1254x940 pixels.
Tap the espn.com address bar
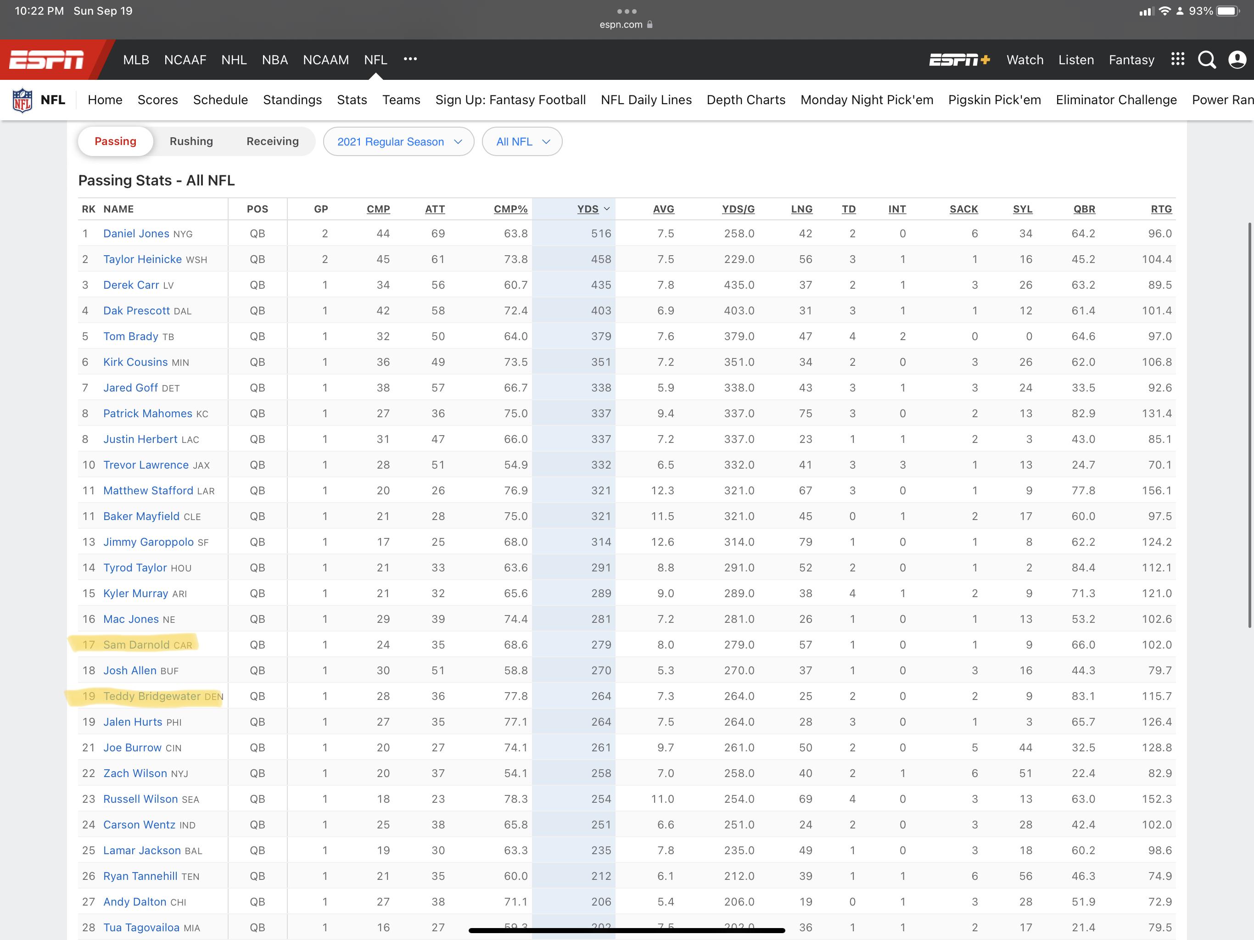point(627,24)
